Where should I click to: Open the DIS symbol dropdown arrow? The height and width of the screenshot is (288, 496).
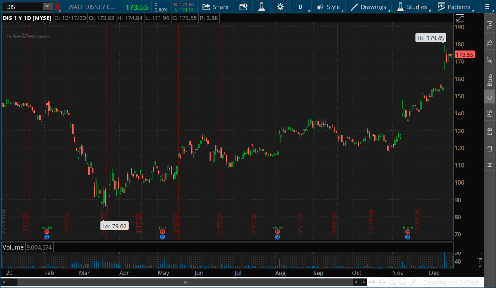point(48,7)
